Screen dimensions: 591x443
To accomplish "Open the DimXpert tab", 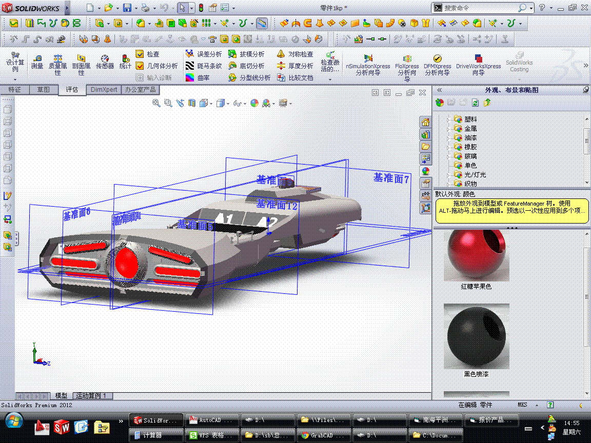I will [104, 90].
